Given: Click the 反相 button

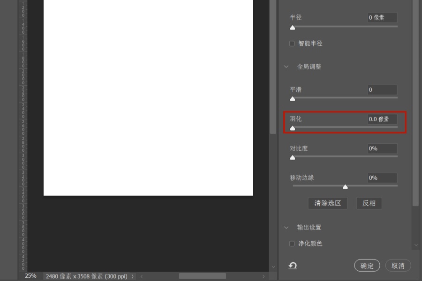Looking at the screenshot, I should point(369,203).
